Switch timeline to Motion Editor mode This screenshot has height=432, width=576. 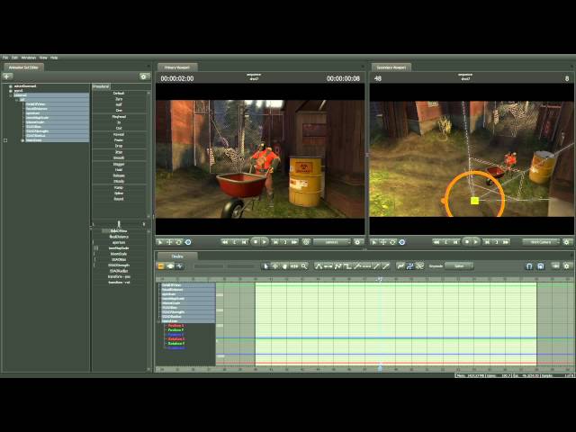click(170, 266)
